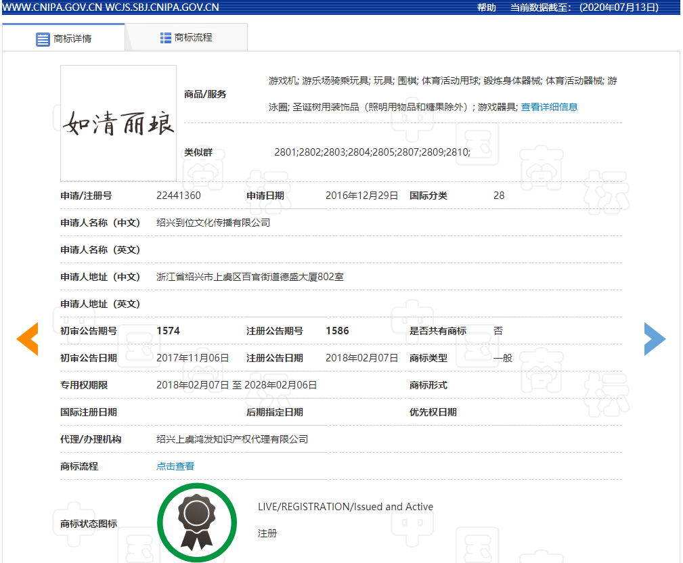Click WWW.CNIPA.GOV.CN header link
Image resolution: width=683 pixels, height=563 pixels.
pos(52,7)
